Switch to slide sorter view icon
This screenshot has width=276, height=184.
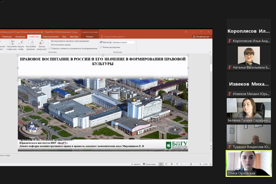167,164
